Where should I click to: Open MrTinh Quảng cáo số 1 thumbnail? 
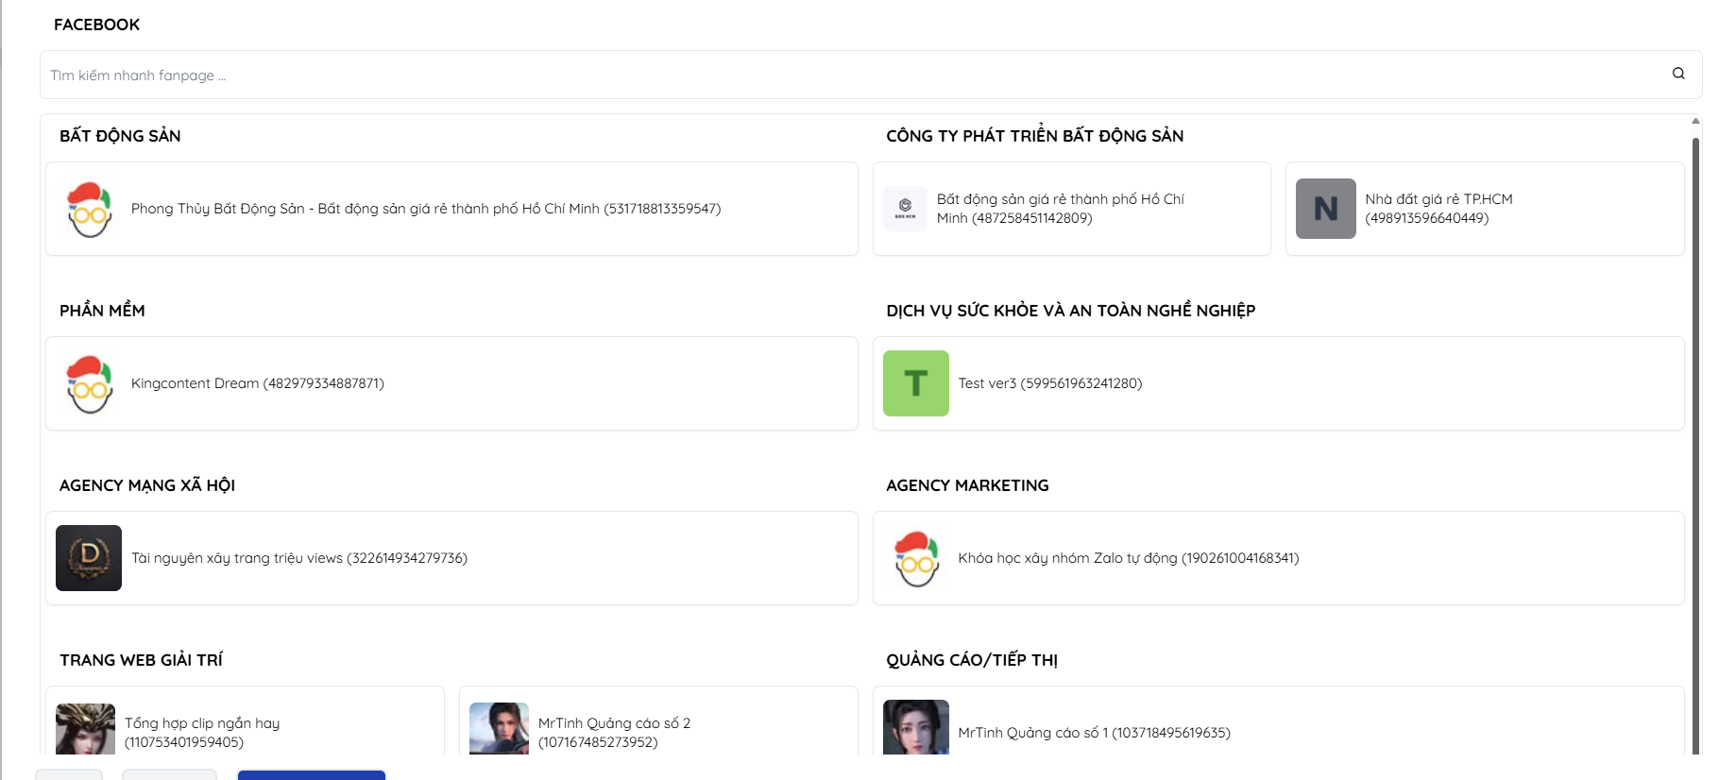tap(915, 728)
